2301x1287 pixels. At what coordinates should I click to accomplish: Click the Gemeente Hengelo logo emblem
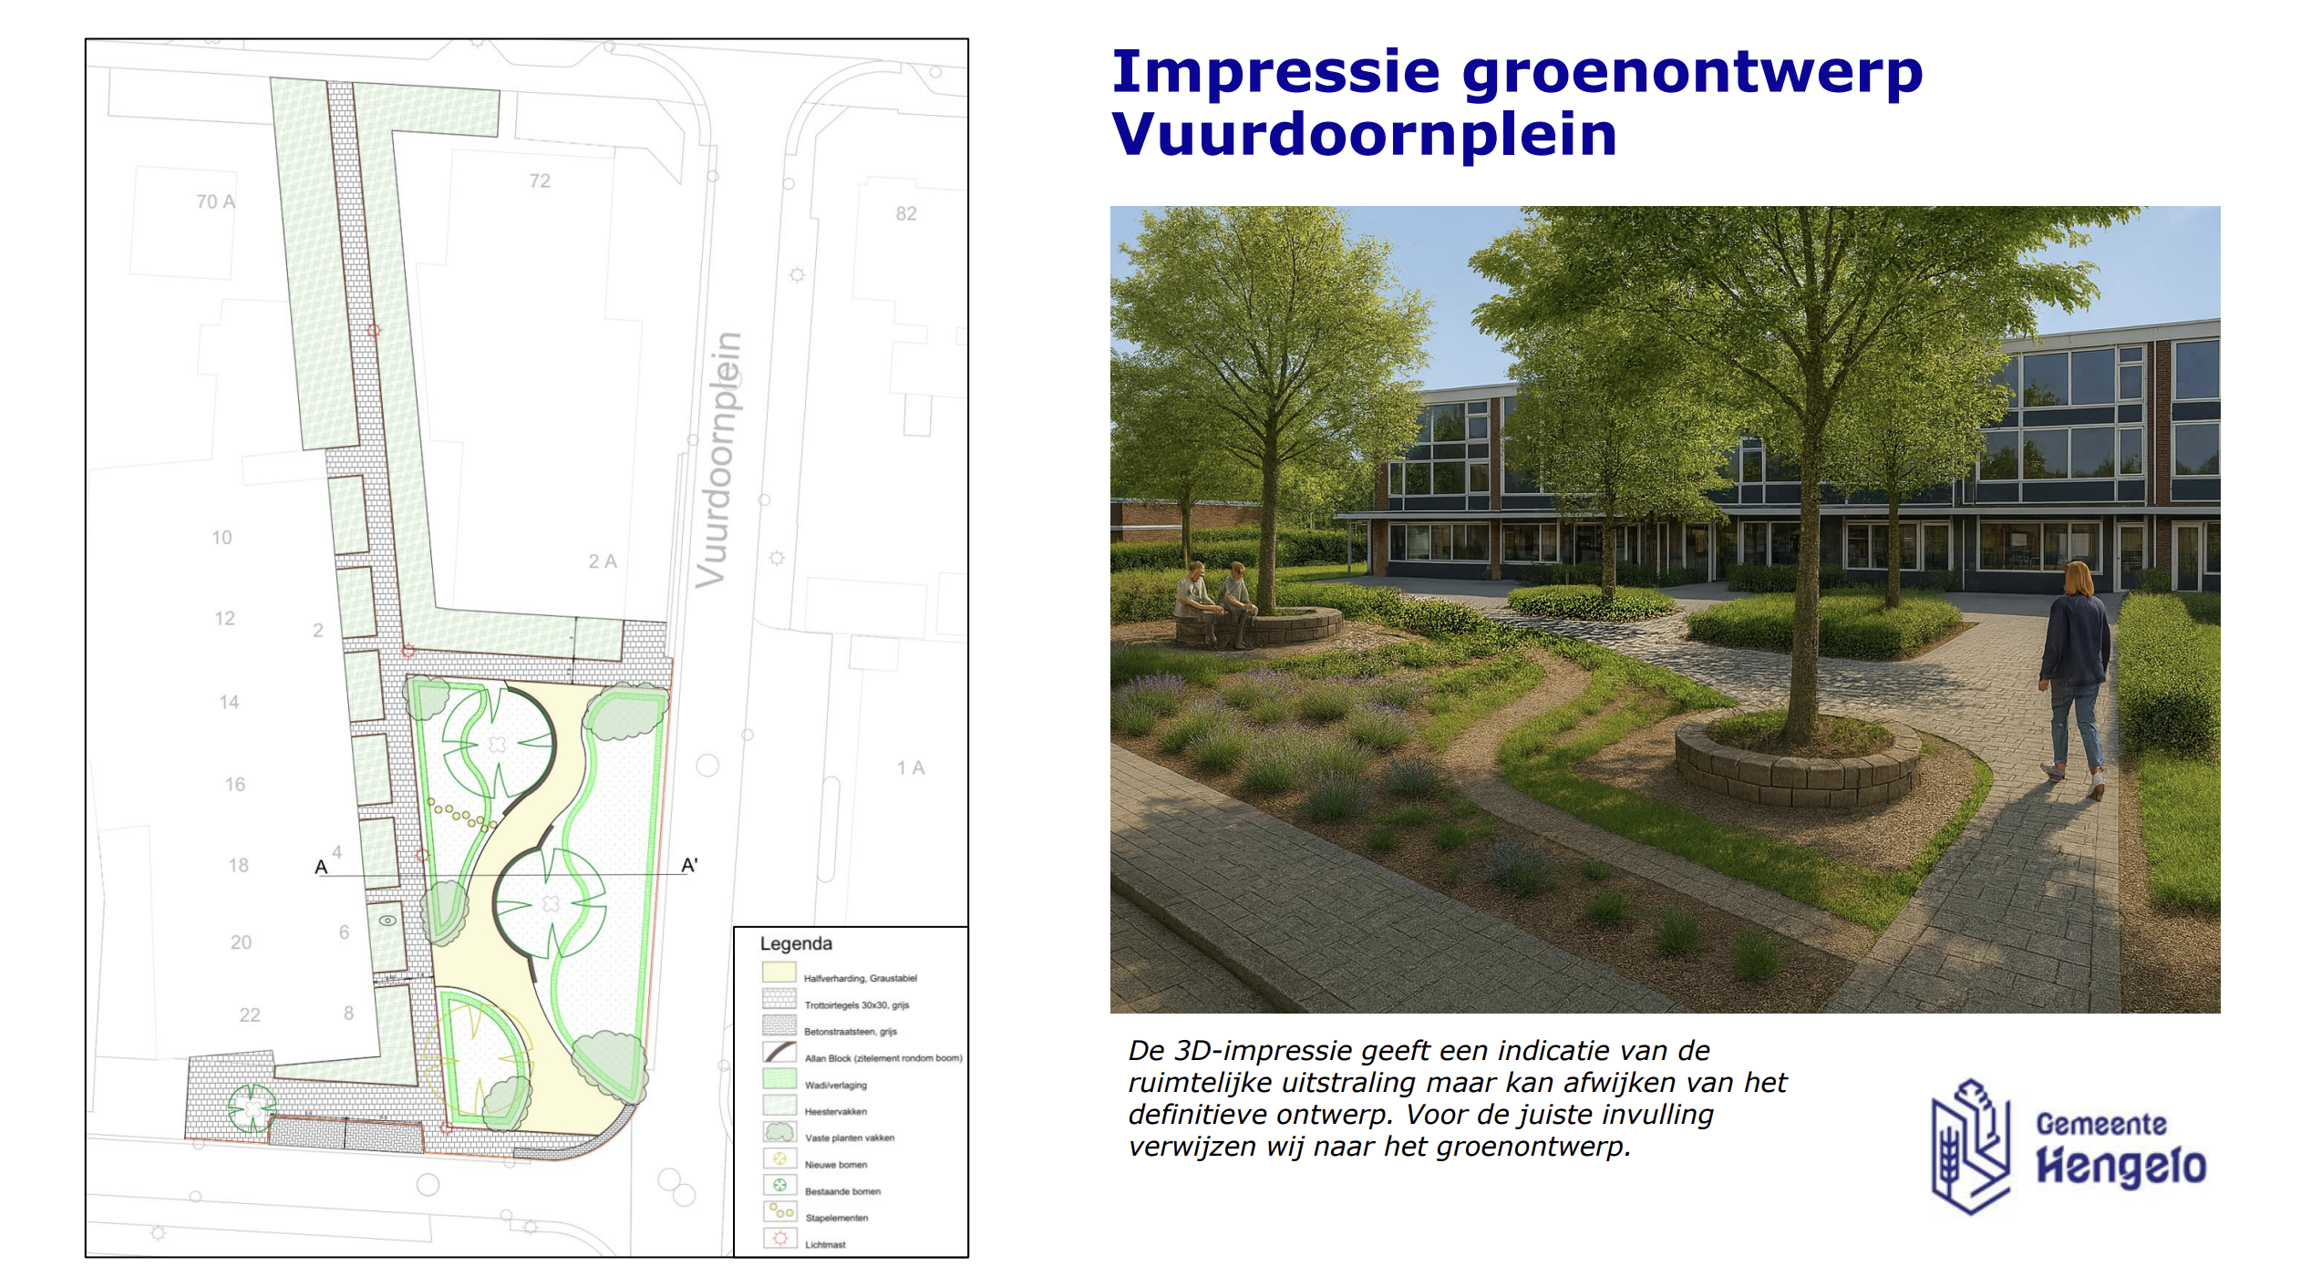pyautogui.click(x=1970, y=1146)
